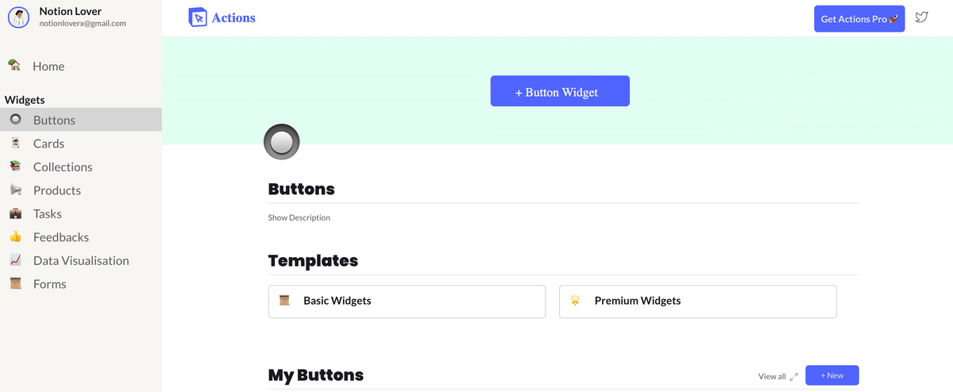Show the Buttons description
The image size is (953, 392).
299,217
